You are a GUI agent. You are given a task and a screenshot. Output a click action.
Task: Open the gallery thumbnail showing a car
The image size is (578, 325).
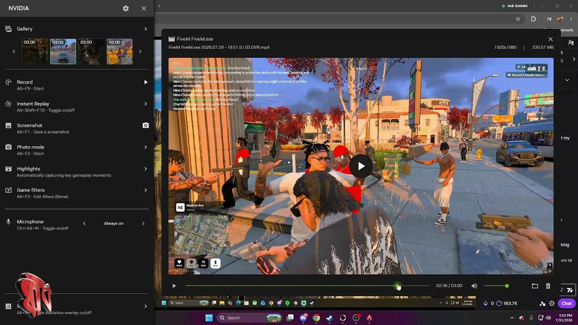pos(63,51)
